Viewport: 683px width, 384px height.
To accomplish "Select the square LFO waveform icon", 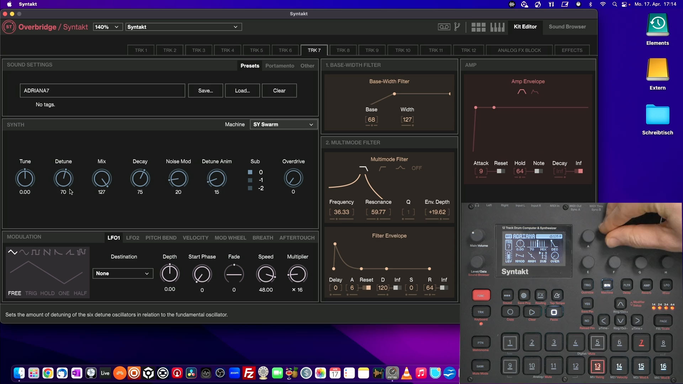I will [x=35, y=252].
